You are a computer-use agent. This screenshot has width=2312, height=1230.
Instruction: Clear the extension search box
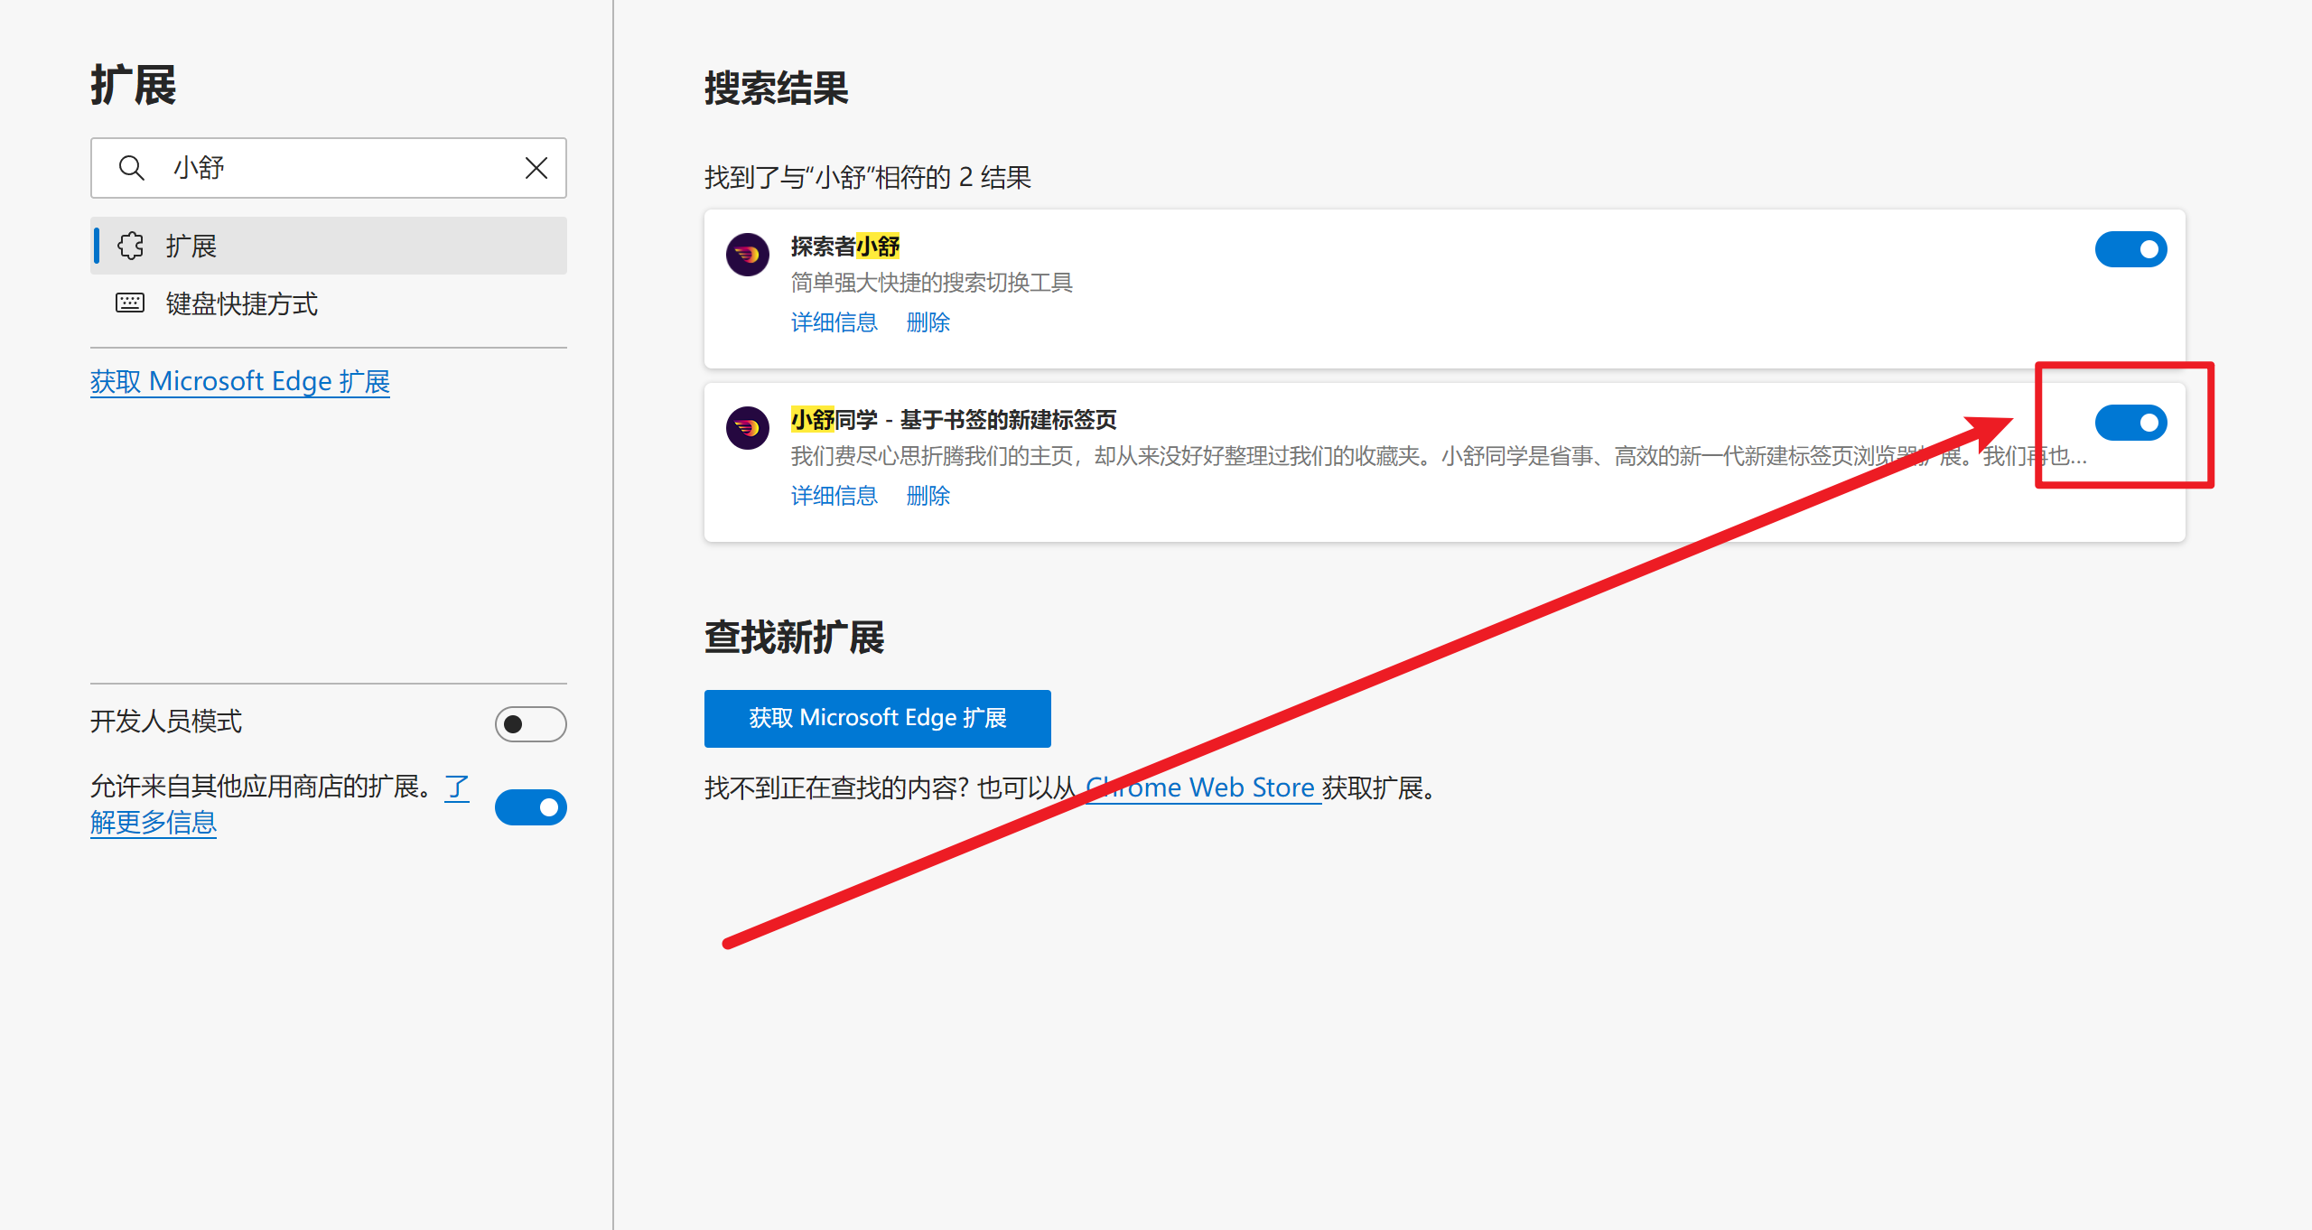(x=536, y=168)
